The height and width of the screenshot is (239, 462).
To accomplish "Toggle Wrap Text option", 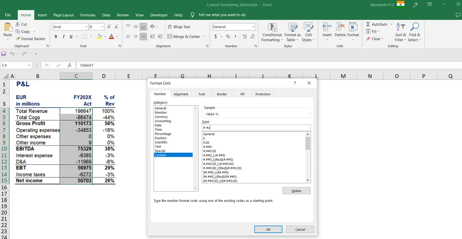I will 178,27.
